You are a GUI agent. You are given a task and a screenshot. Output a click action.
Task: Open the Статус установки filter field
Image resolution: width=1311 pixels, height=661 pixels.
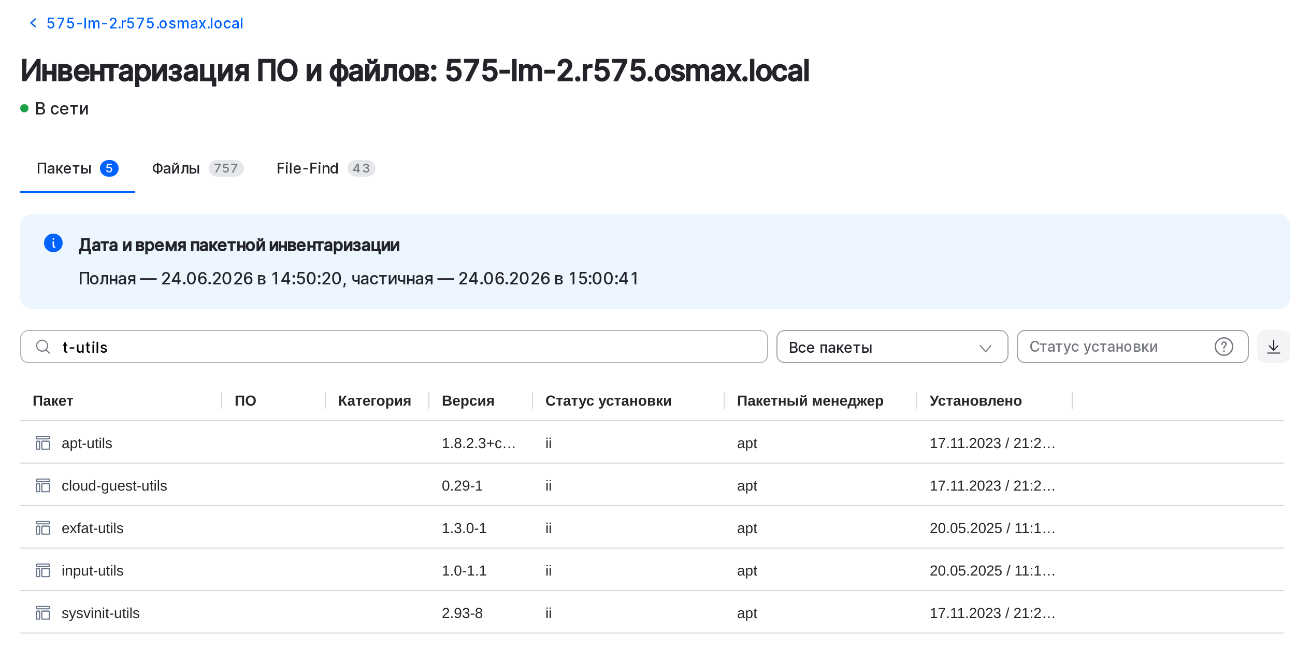tap(1132, 347)
